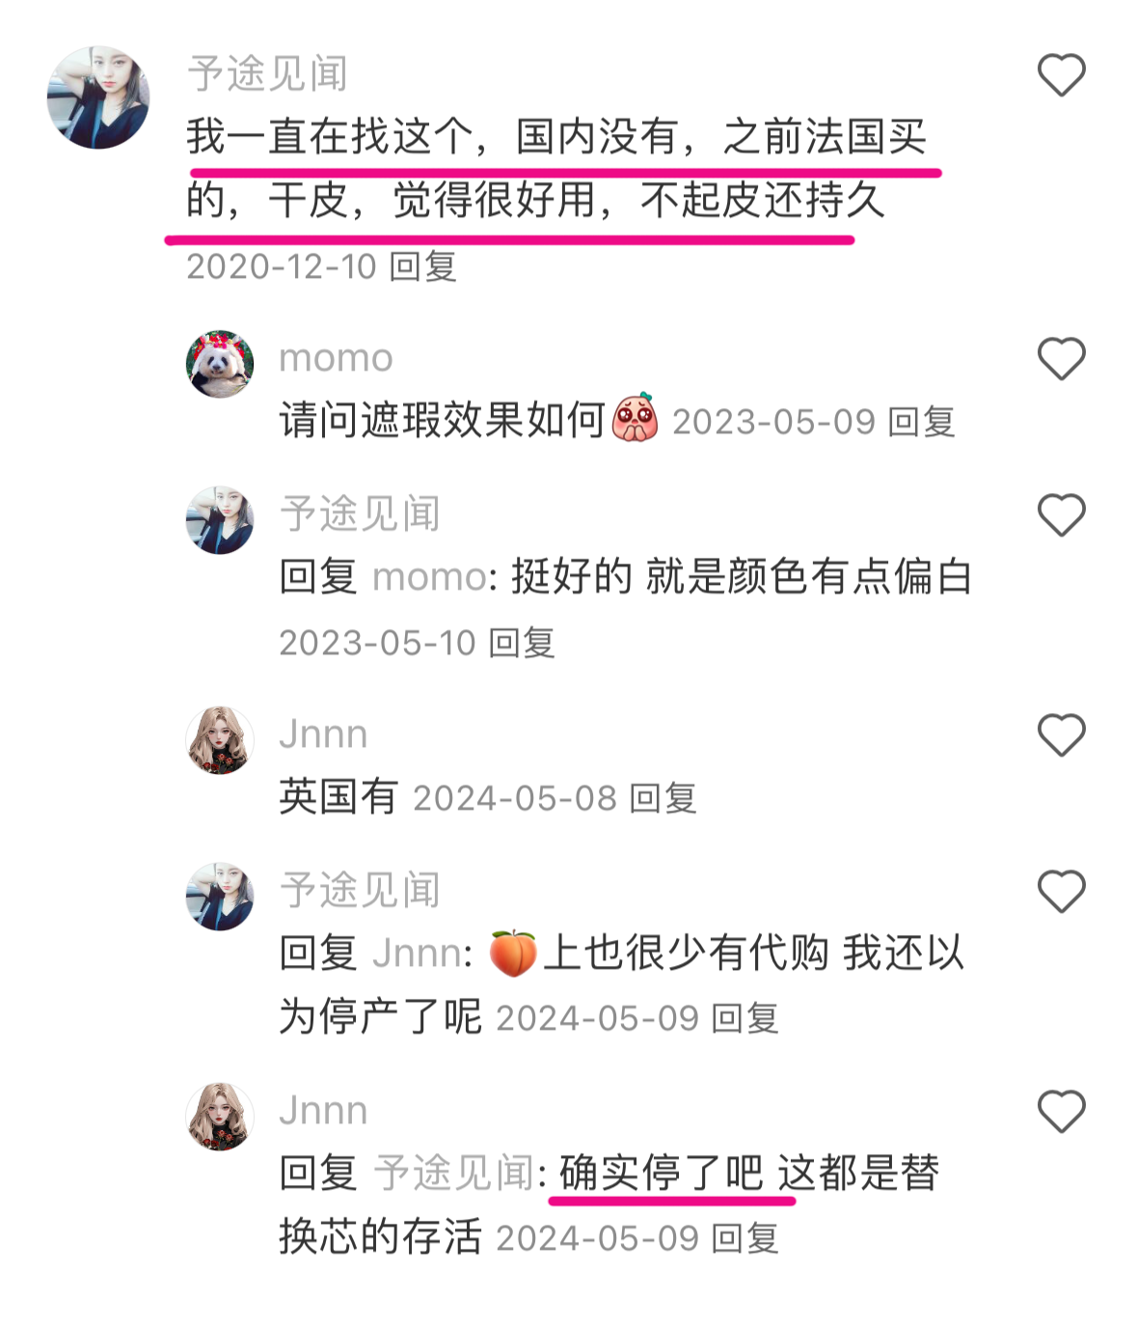Like momo's comment about 遮瑕效果

[x=1061, y=359]
